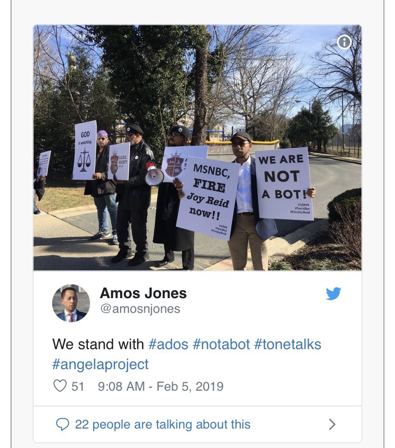This screenshot has width=395, height=448.
Task: Click the info icon on the photo
Action: pos(344,42)
